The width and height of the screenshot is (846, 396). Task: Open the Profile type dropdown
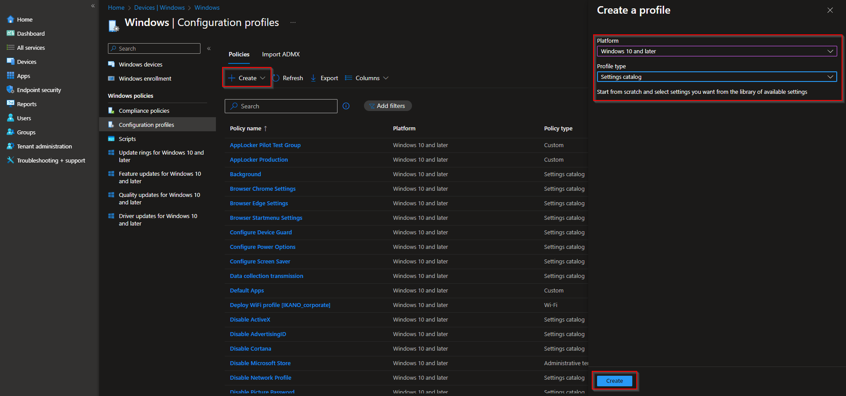click(716, 77)
